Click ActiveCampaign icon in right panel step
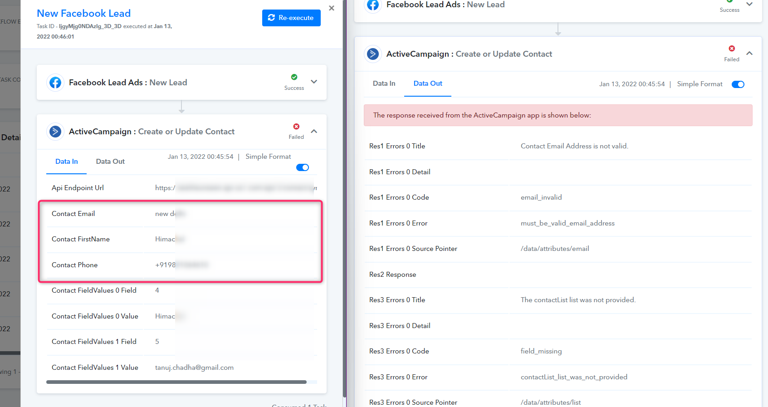768x407 pixels. (373, 54)
